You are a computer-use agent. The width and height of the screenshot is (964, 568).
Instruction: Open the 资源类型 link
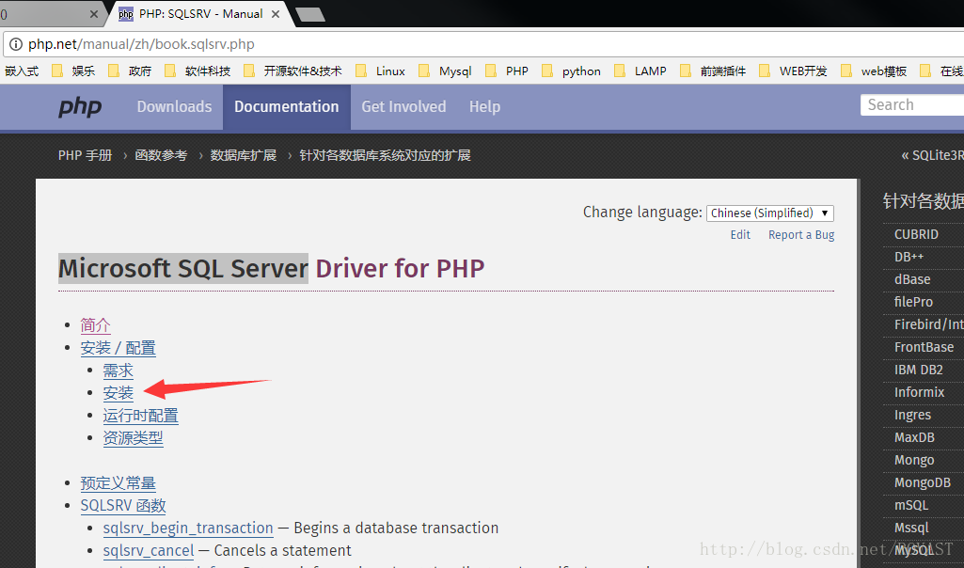133,438
